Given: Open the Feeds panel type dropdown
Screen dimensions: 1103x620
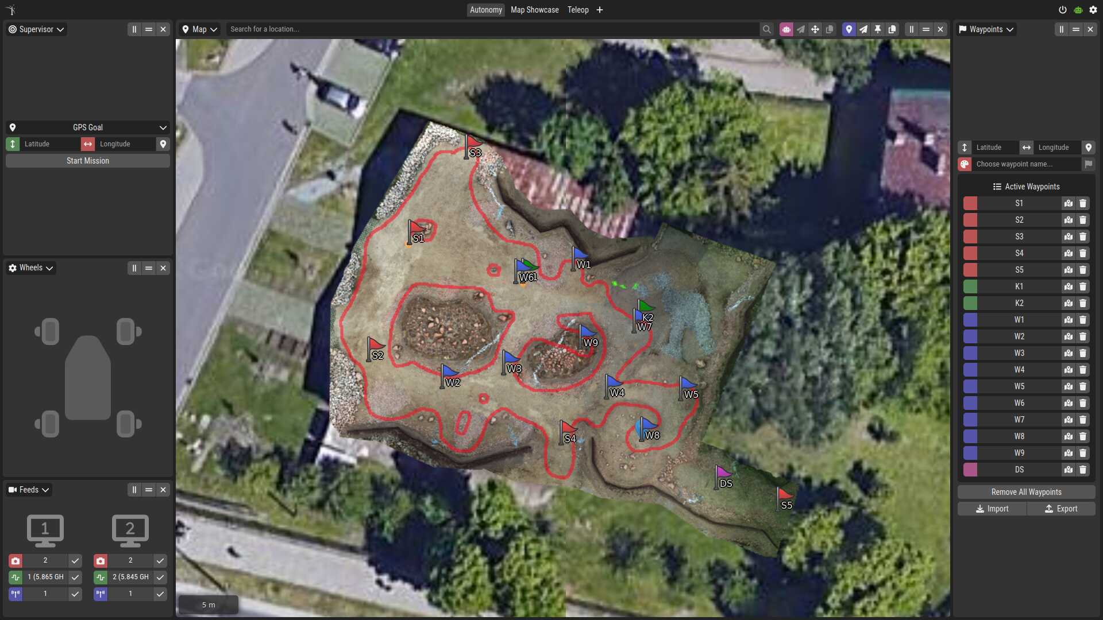Looking at the screenshot, I should pos(29,490).
